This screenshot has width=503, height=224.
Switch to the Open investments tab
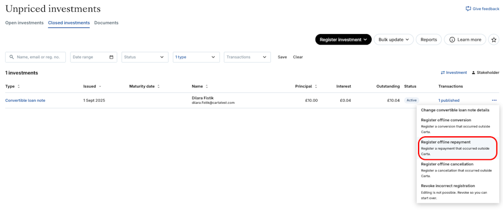coord(24,23)
